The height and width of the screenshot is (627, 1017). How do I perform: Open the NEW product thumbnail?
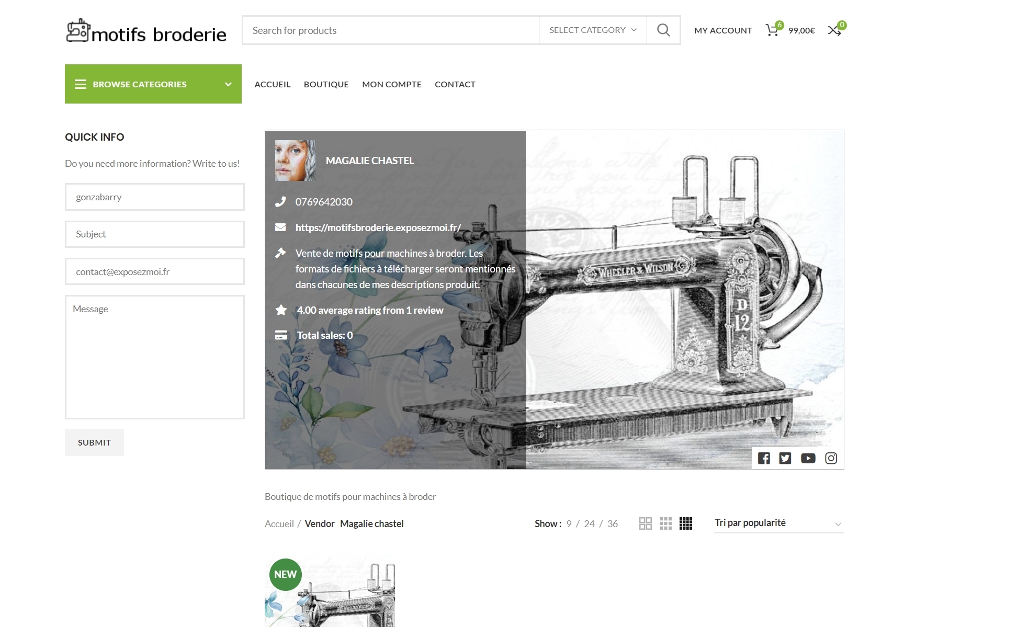330,596
